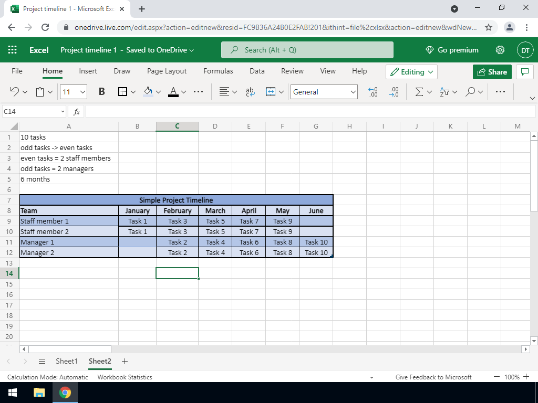Open Chrome profile icon
The image size is (538, 403).
pyautogui.click(x=510, y=27)
